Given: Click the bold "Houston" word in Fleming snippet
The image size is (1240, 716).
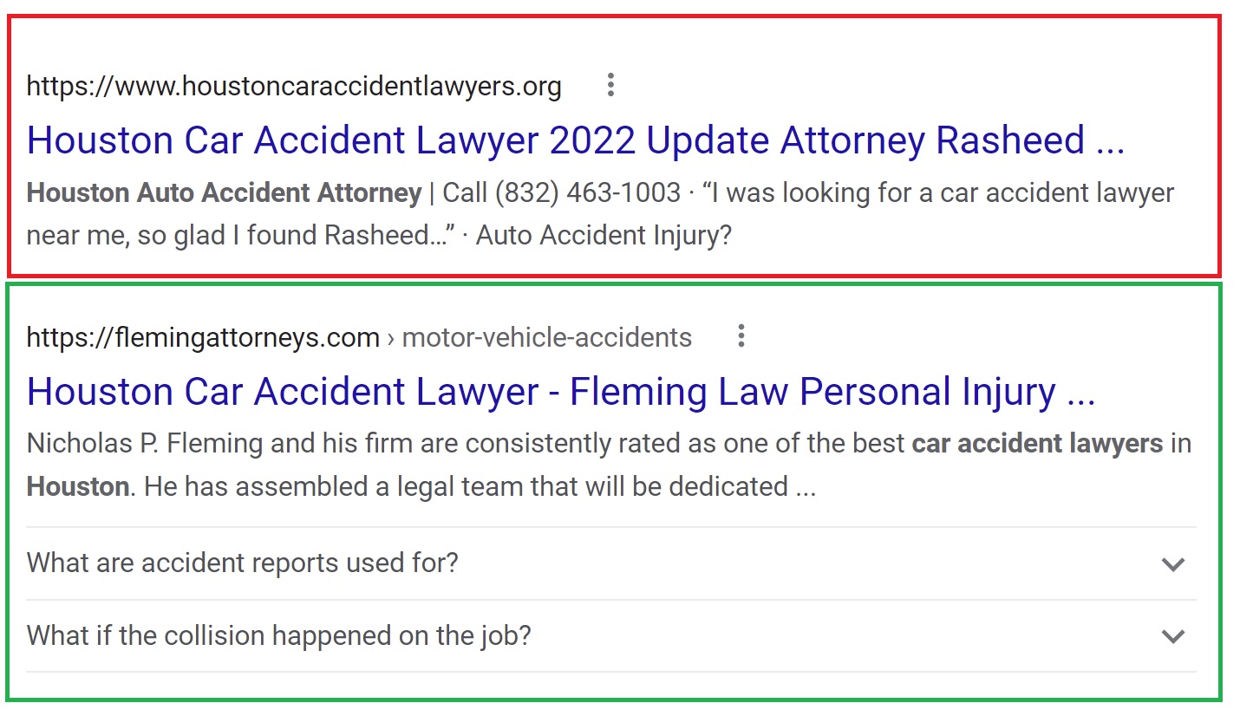Looking at the screenshot, I should point(78,487).
